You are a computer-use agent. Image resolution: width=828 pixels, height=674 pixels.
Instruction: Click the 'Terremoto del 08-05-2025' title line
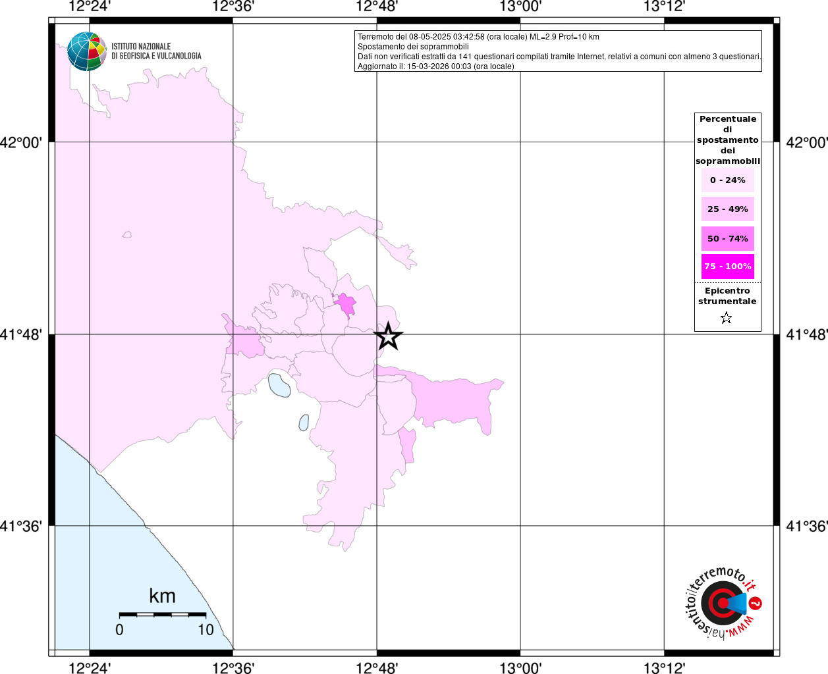point(478,37)
